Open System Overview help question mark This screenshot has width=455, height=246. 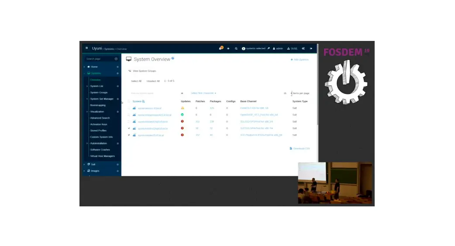click(x=172, y=58)
